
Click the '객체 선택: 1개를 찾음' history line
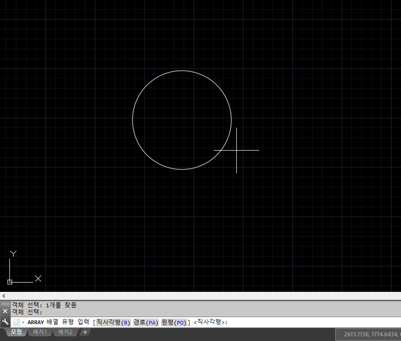[x=44, y=305]
